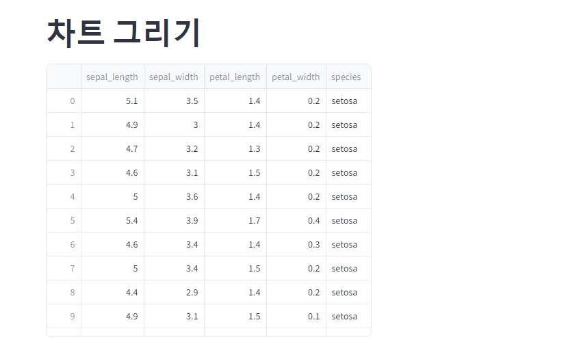Click sepal_length value 4.4 in row 8
The image size is (568, 344).
pyautogui.click(x=112, y=292)
